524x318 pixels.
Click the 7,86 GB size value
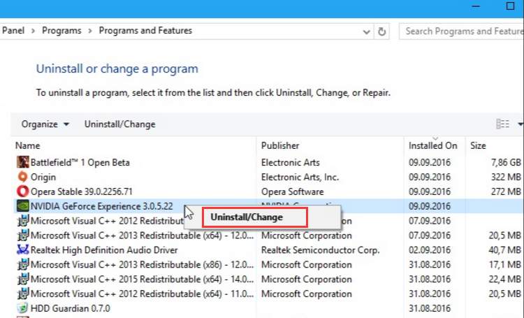pyautogui.click(x=506, y=162)
